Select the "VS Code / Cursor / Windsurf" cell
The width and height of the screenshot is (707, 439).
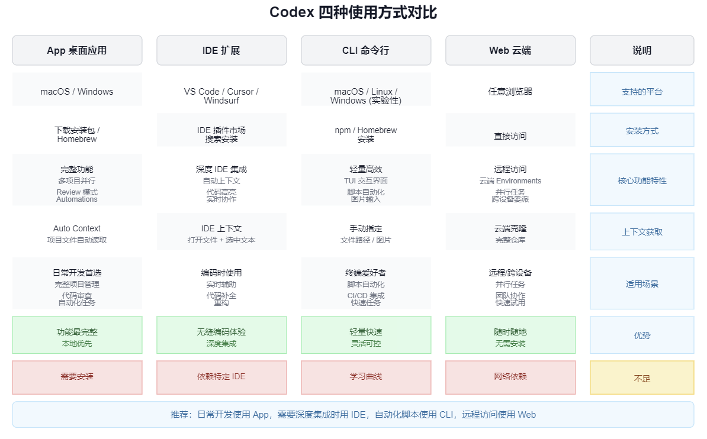point(221,89)
